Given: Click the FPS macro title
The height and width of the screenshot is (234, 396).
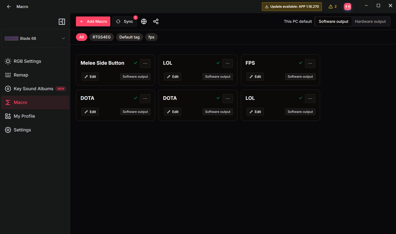Looking at the screenshot, I should pos(250,63).
